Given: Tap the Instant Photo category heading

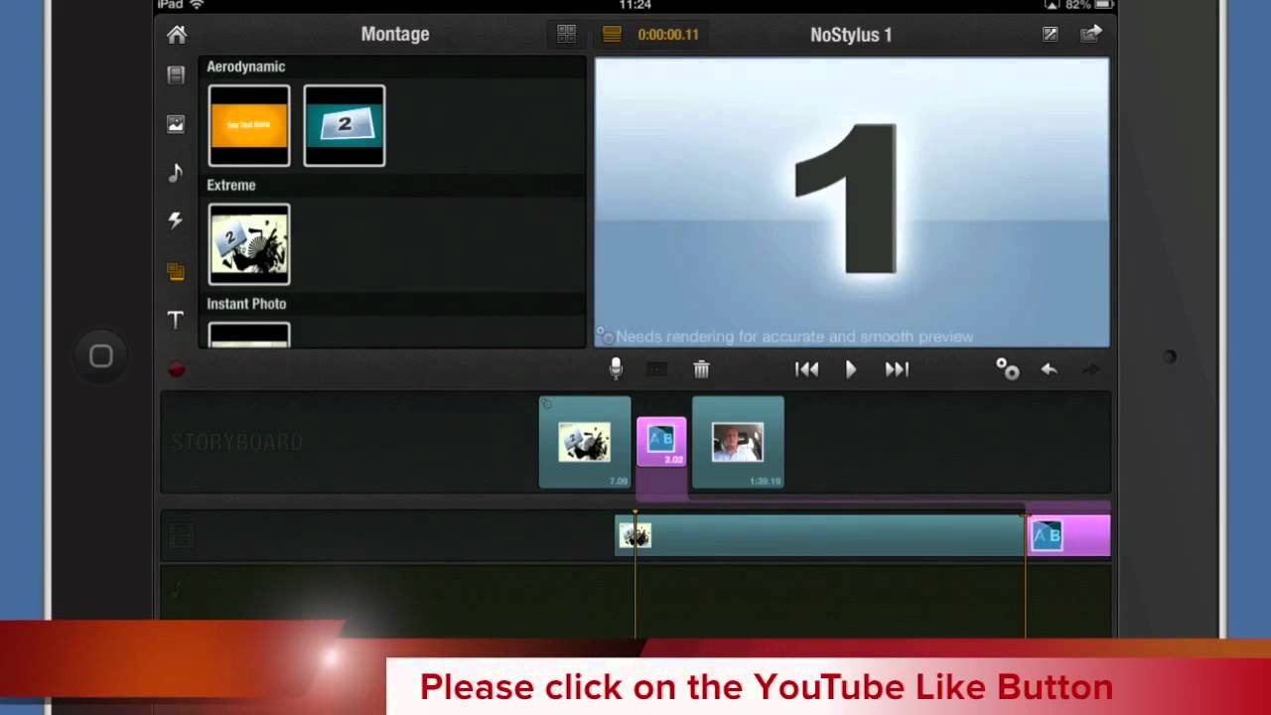Looking at the screenshot, I should click(x=246, y=304).
